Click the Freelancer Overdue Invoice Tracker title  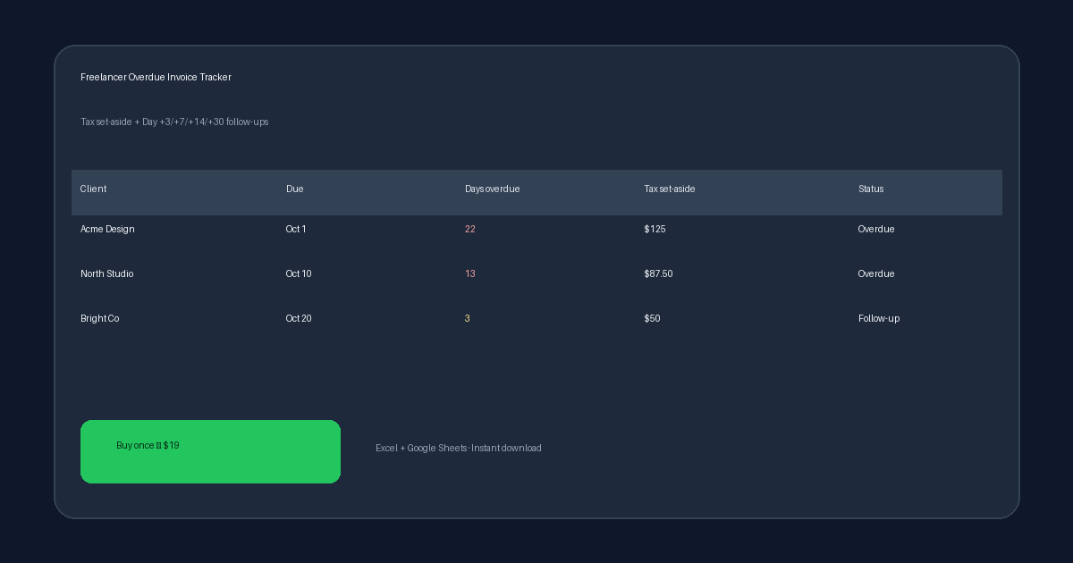pos(156,78)
